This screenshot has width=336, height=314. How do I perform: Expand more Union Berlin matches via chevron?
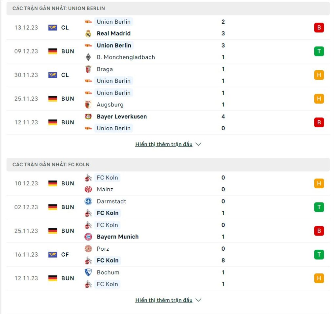199,144
